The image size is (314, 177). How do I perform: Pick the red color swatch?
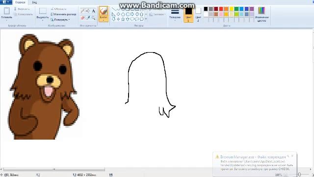coord(221,9)
